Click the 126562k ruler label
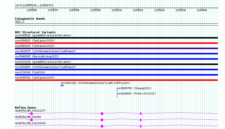 coord(160,10)
